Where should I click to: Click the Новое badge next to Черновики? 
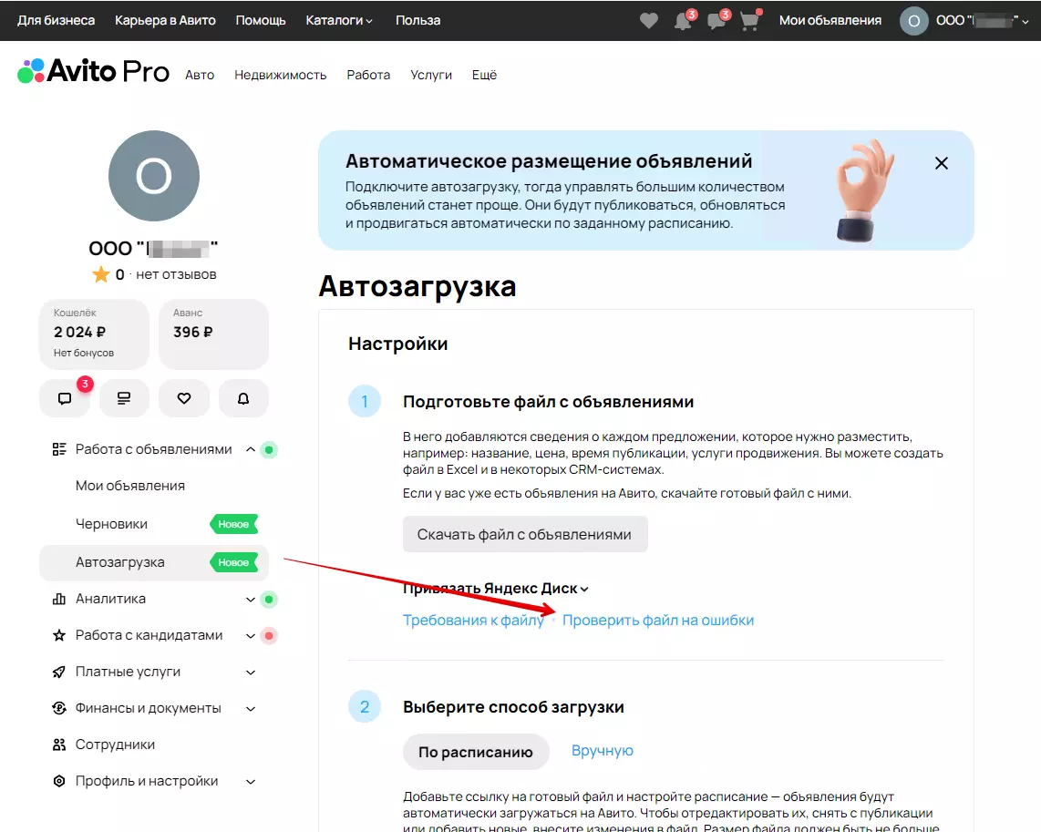[233, 524]
